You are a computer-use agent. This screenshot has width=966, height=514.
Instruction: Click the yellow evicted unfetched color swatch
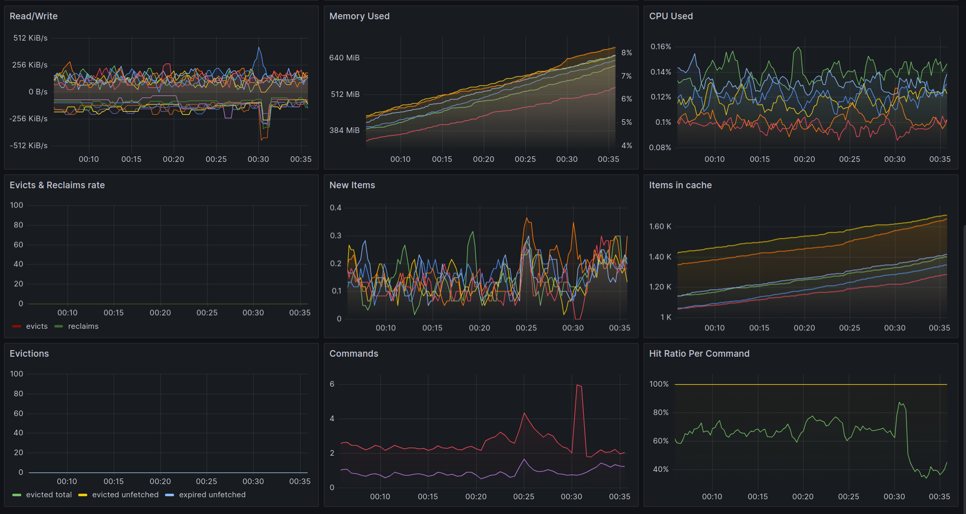[83, 495]
